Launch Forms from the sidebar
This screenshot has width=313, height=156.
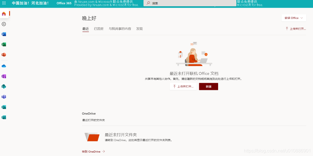click(4, 117)
